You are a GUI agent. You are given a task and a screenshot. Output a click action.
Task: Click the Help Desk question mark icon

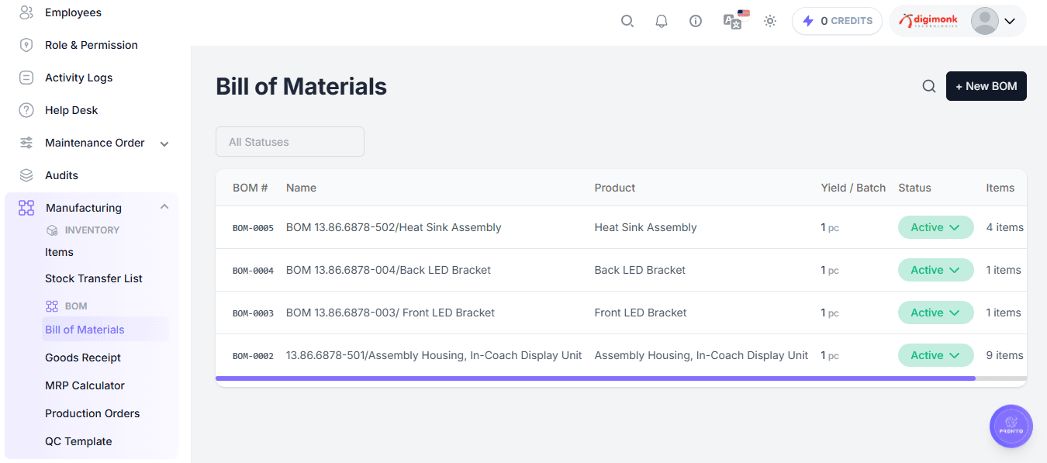click(26, 110)
